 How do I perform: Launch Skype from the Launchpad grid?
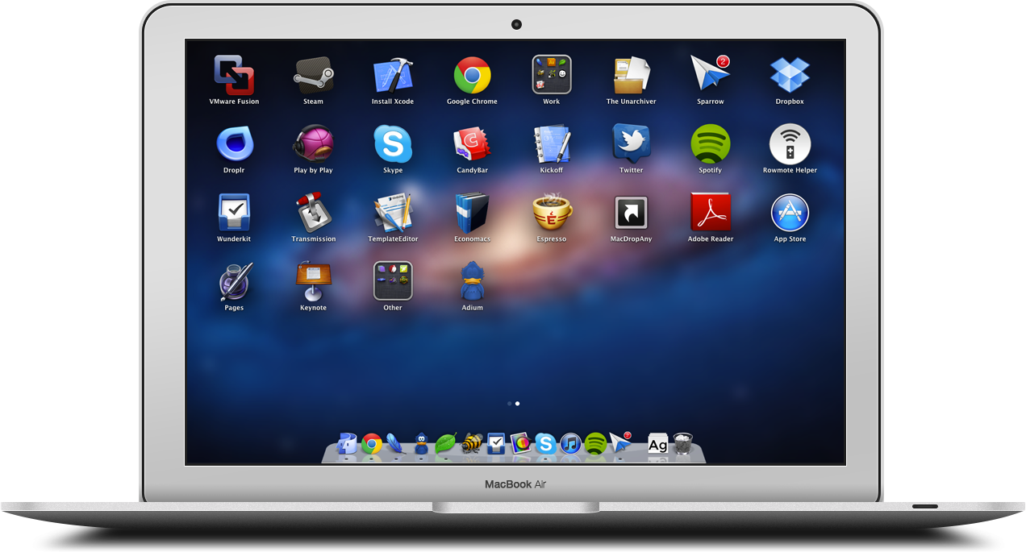point(393,144)
